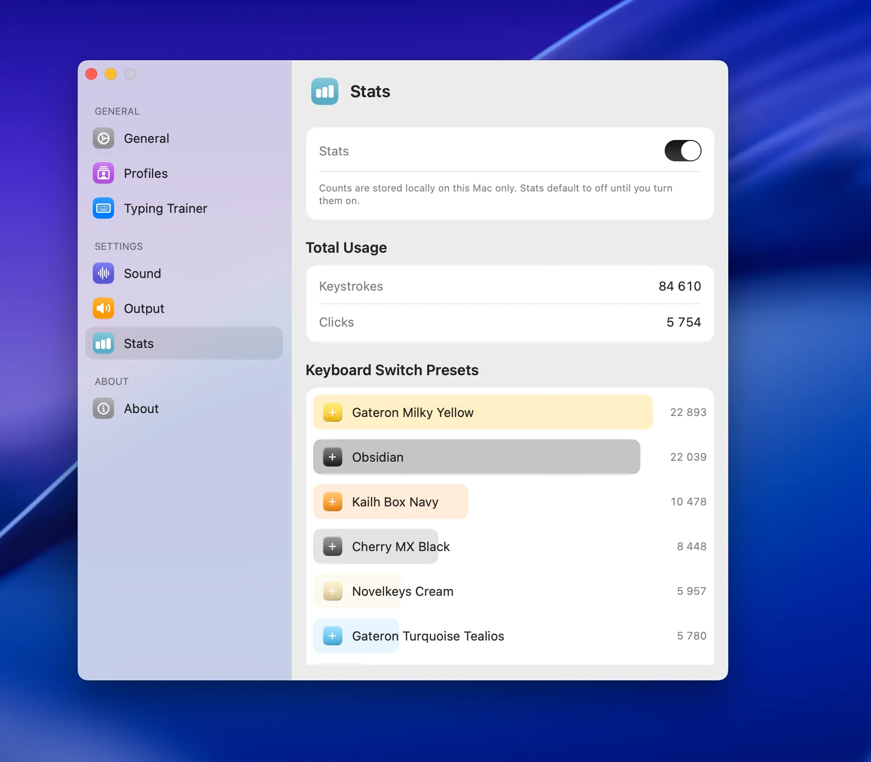Image resolution: width=871 pixels, height=762 pixels.
Task: Click the About info icon
Action: pyautogui.click(x=103, y=409)
